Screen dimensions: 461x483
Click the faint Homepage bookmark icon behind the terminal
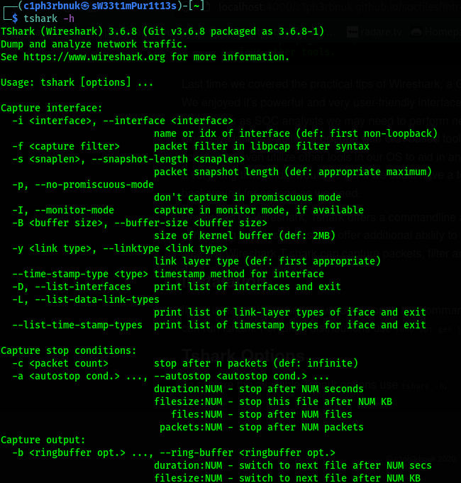[417, 33]
